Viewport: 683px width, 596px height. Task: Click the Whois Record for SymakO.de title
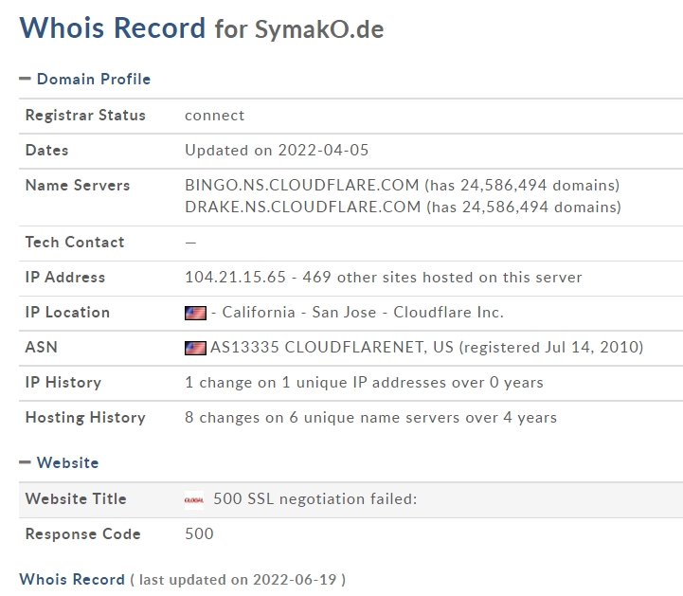(202, 27)
